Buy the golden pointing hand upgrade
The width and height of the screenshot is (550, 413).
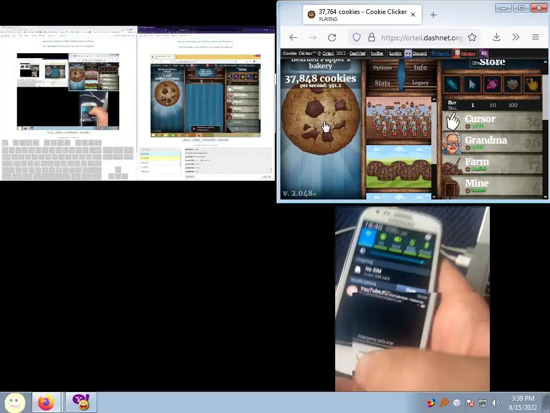pyautogui.click(x=532, y=84)
